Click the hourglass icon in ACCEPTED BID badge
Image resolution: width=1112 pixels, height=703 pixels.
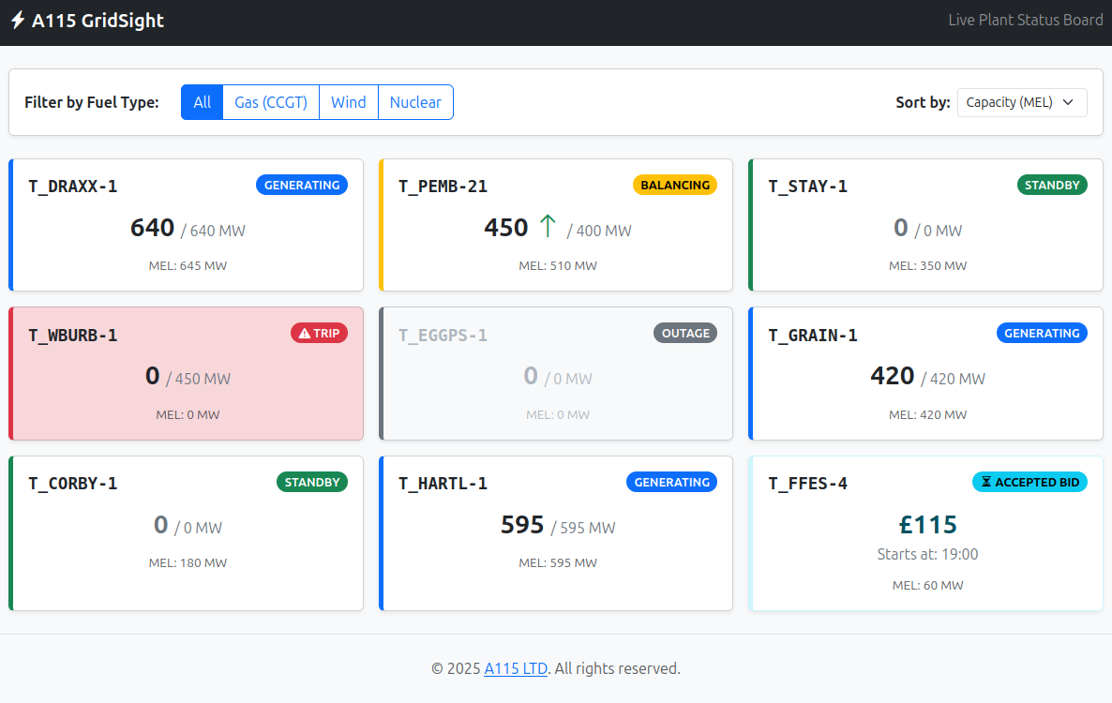click(x=985, y=482)
